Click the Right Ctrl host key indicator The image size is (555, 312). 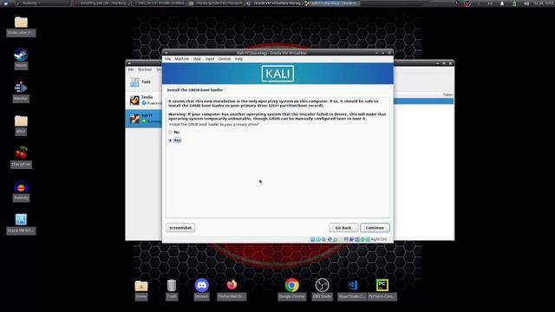[379, 239]
